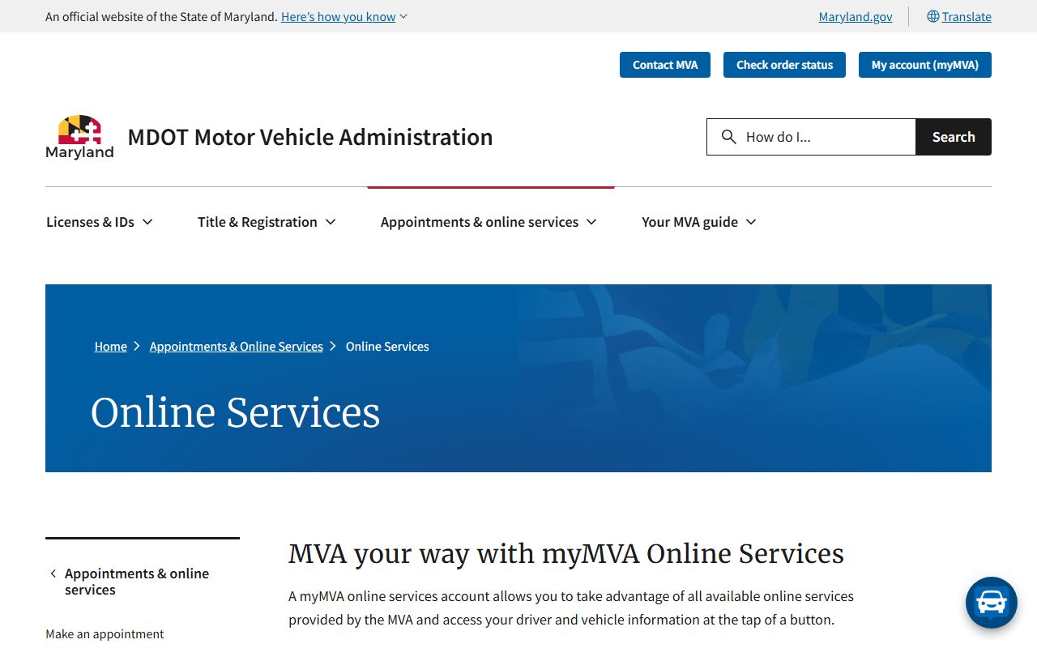Click the magnifying glass search icon
Image resolution: width=1037 pixels, height=648 pixels.
[729, 137]
